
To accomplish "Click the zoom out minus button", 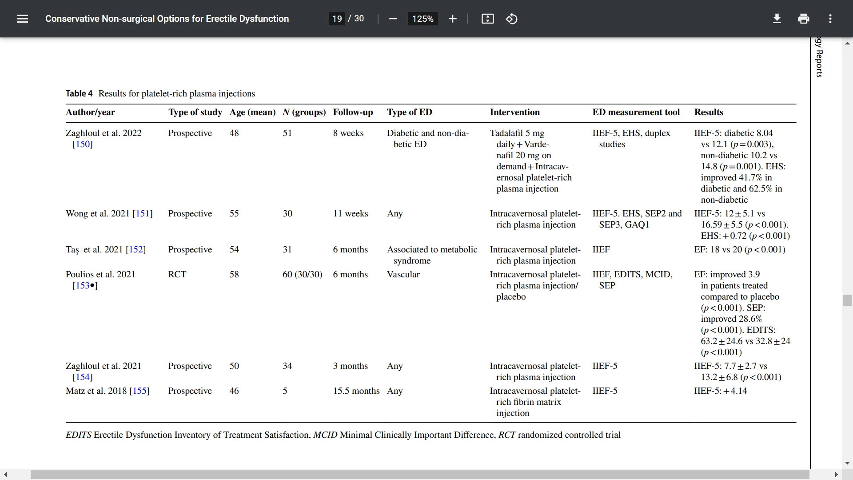I will tap(393, 19).
